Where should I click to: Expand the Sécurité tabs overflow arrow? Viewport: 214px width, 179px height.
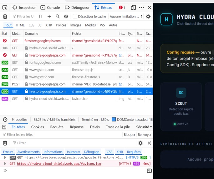point(151,127)
